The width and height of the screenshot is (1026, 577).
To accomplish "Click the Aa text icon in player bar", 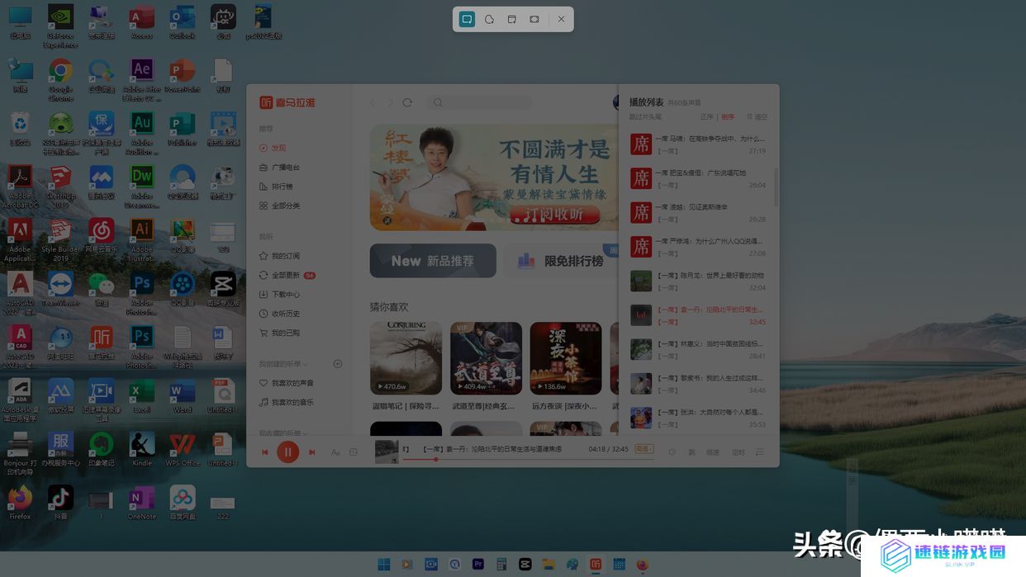I will click(x=335, y=452).
